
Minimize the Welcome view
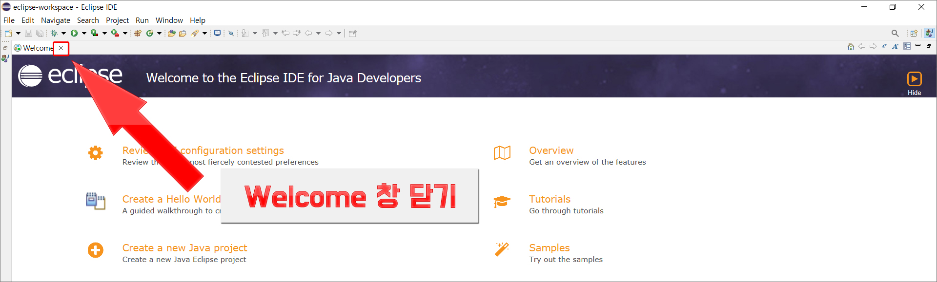(918, 45)
